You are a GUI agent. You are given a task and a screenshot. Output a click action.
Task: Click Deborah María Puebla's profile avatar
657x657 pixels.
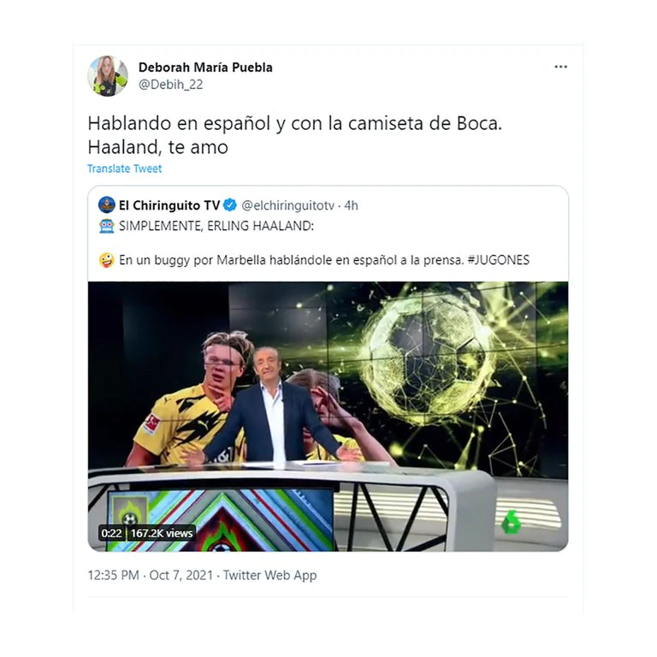pyautogui.click(x=108, y=76)
